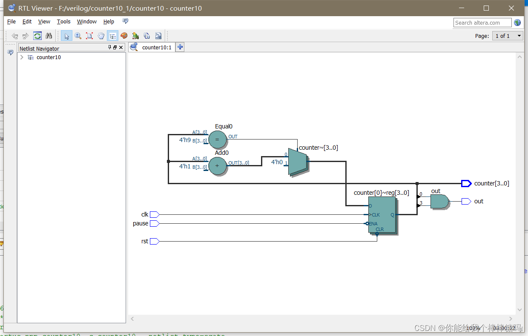Select counter10 in Netlist Navigator

point(49,57)
